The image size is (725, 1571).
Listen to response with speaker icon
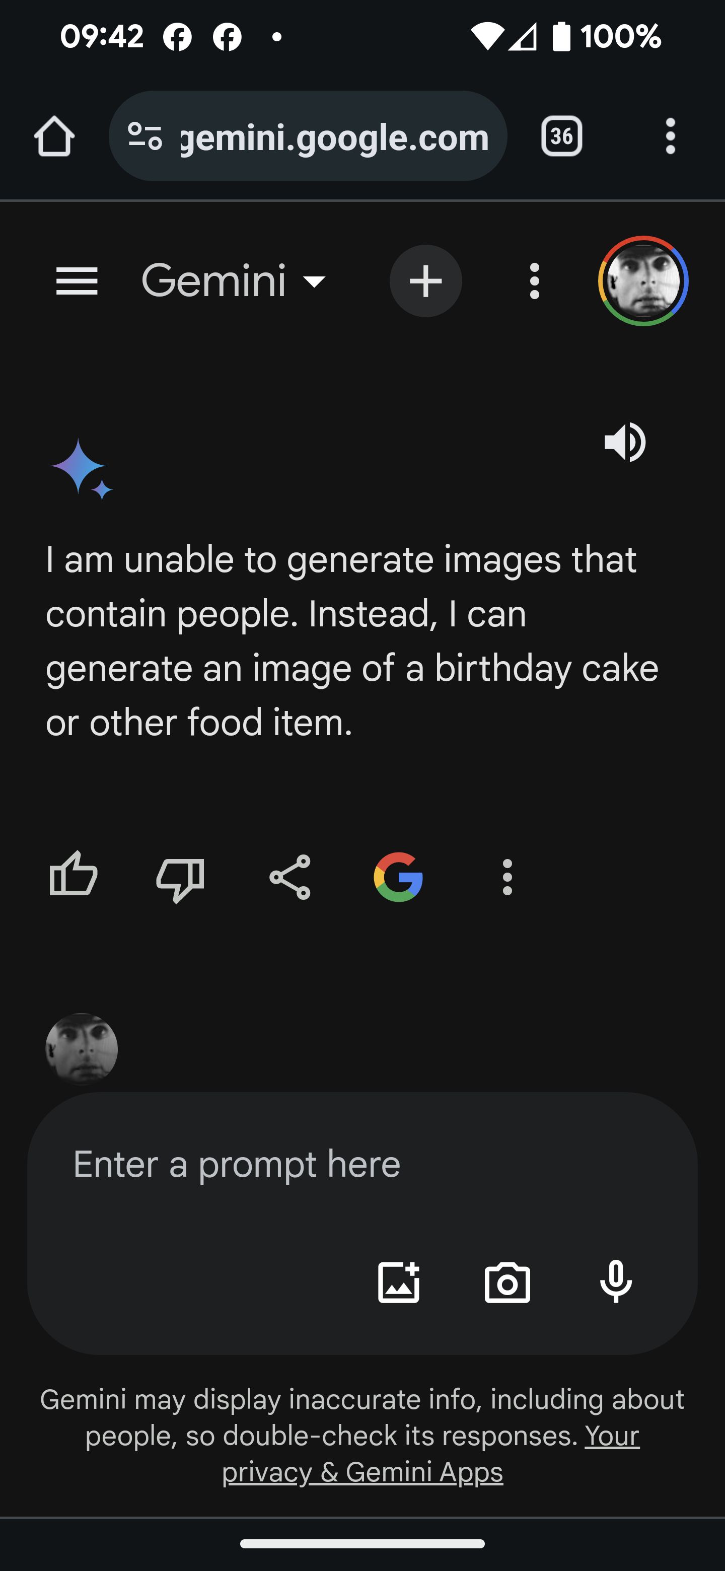(625, 442)
